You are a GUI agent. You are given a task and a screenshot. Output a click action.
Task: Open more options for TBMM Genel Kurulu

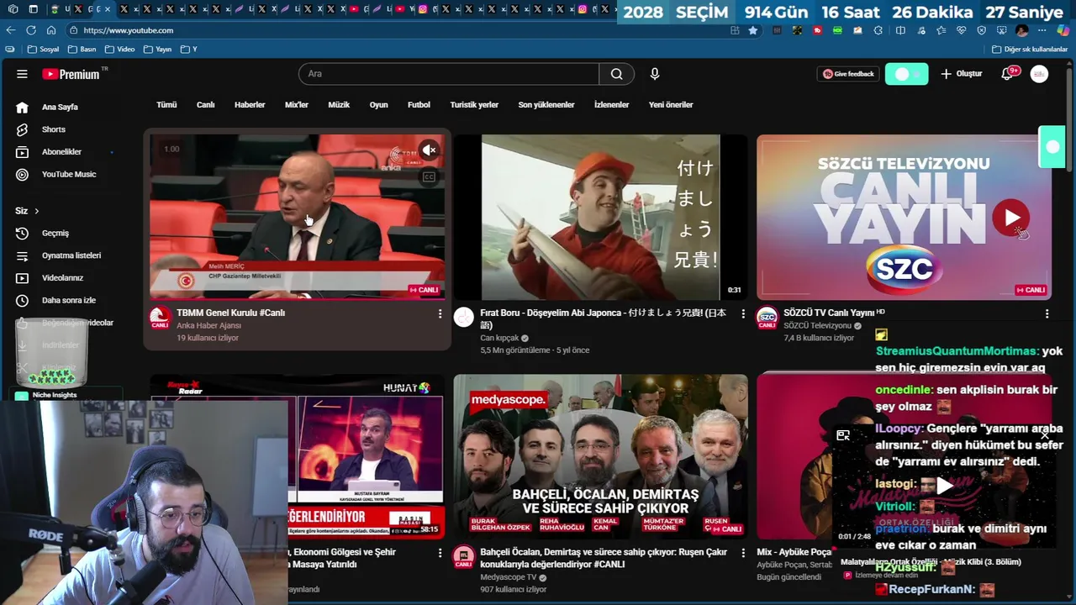click(x=440, y=313)
